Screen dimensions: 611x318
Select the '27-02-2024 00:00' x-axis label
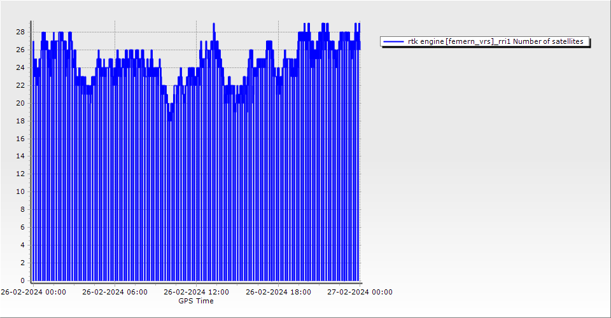click(360, 292)
